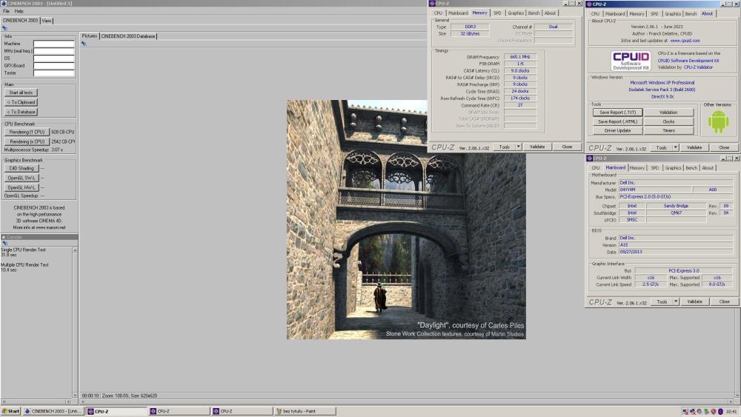This screenshot has height=417, width=741.
Task: Run the Rendering (x CPU) benchmark
Action: (27, 141)
